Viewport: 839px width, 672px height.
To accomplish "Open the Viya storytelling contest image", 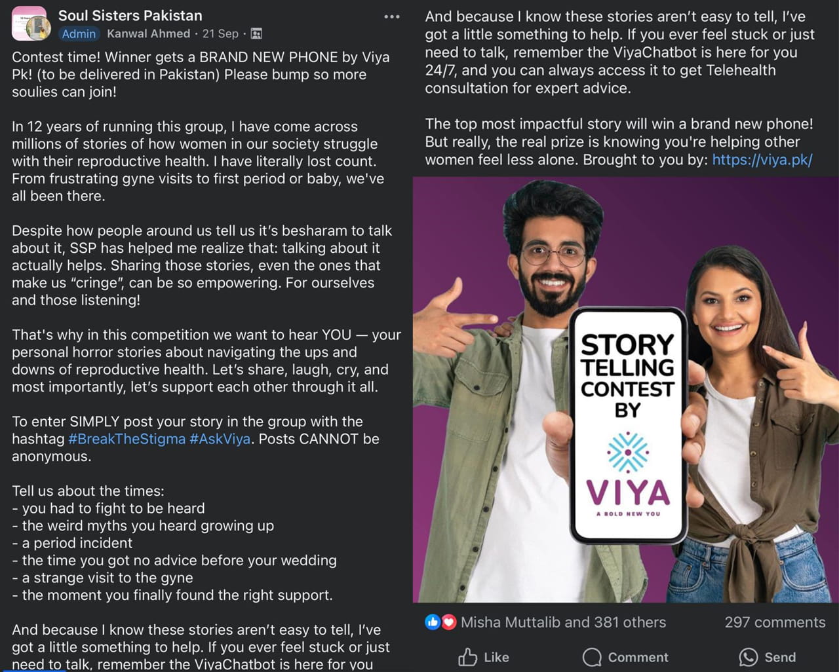I will pyautogui.click(x=626, y=390).
